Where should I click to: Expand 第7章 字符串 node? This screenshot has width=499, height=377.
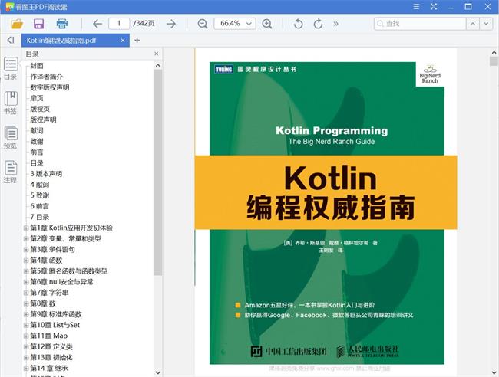click(x=26, y=293)
